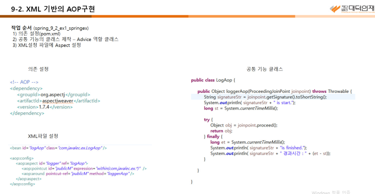Click the '} finally {' line
375x194 pixels.
pyautogui.click(x=213, y=136)
